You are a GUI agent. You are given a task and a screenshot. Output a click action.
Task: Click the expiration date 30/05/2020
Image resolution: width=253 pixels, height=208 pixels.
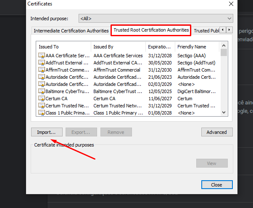(x=160, y=63)
